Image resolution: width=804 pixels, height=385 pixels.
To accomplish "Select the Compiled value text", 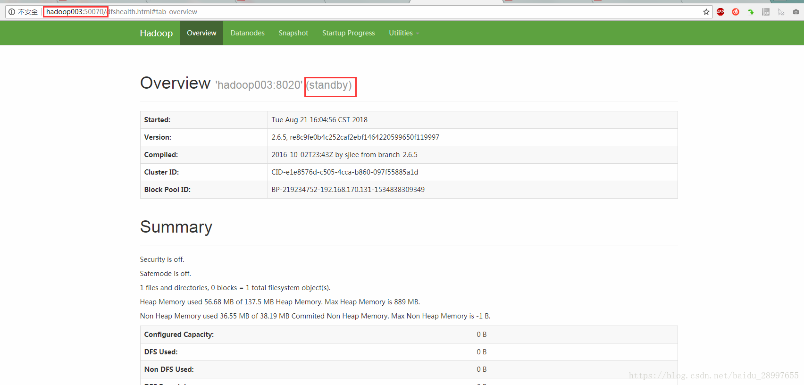I will [344, 155].
